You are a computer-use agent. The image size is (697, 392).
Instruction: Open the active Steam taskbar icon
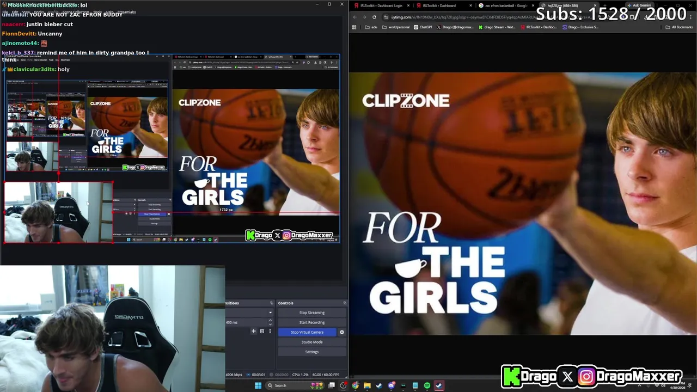[439, 385]
